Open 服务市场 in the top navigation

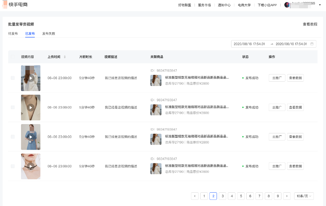click(204, 5)
